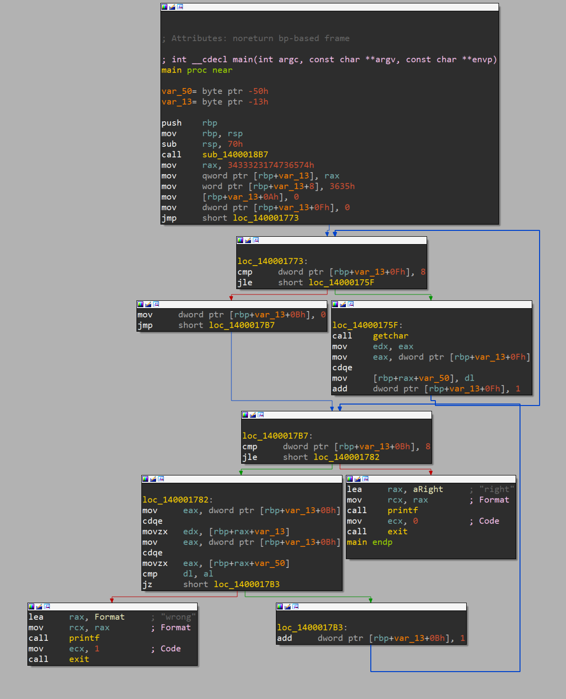Click the edit icon on the loc_140001773 node

pyautogui.click(x=248, y=240)
